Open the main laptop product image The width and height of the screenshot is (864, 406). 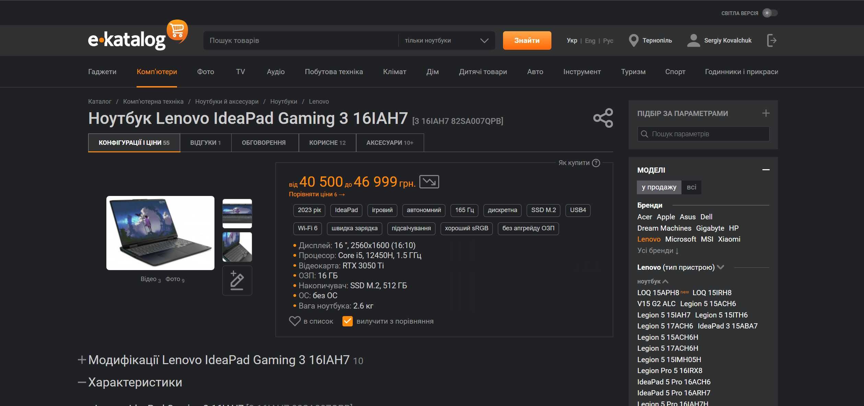[x=160, y=233]
